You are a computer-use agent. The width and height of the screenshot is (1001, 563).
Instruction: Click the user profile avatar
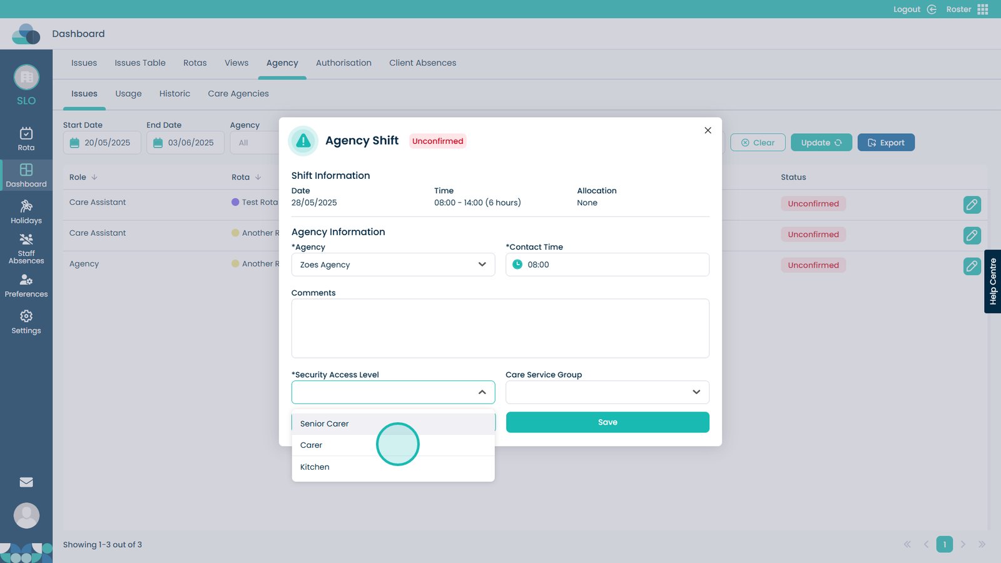(x=26, y=515)
